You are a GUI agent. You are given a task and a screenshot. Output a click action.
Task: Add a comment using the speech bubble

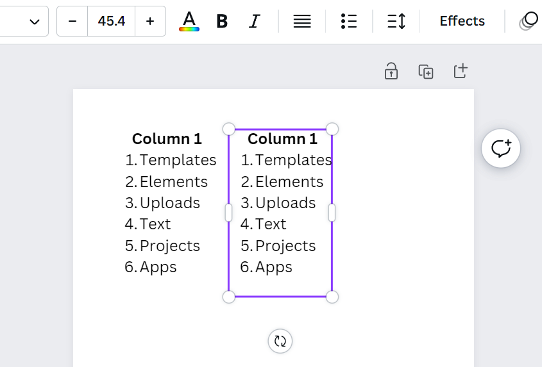tap(500, 149)
